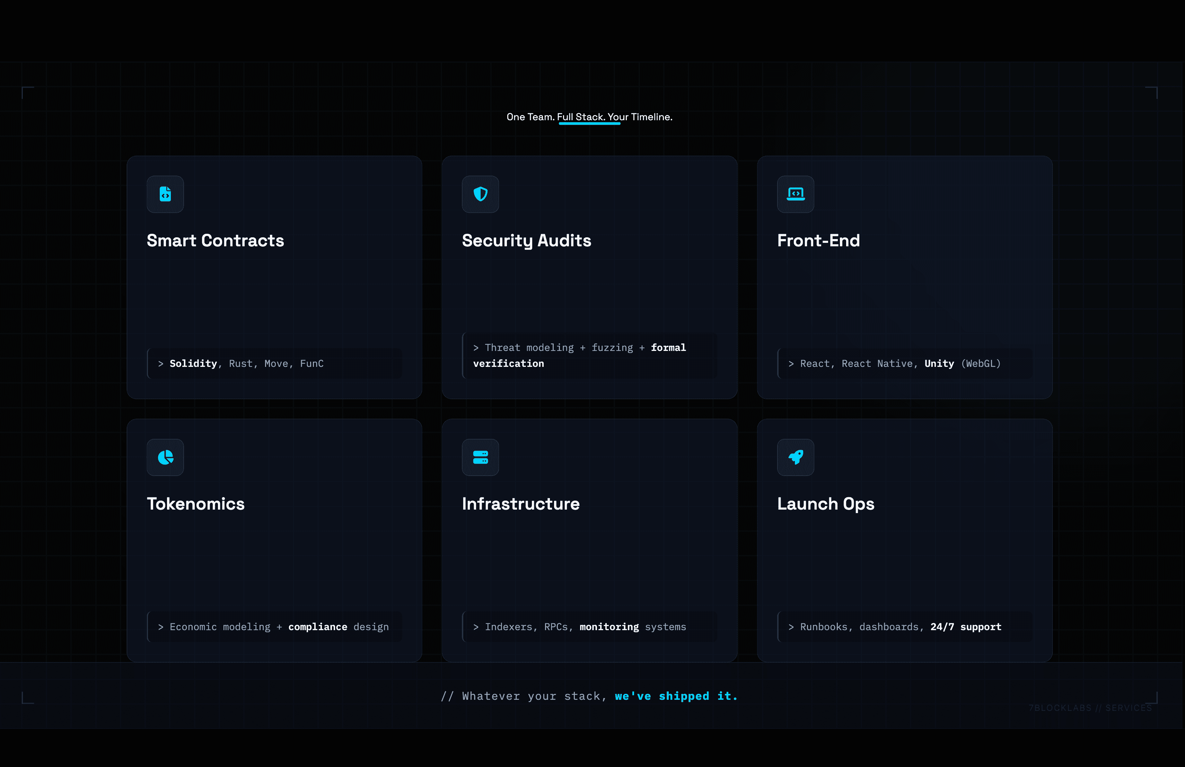This screenshot has height=767, width=1185.
Task: Click the Infrastructure server icon
Action: pyautogui.click(x=480, y=457)
